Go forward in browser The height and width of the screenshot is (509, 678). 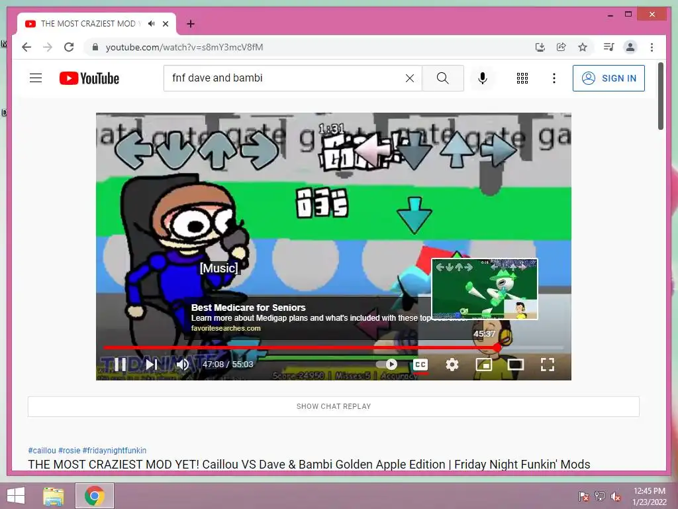coord(48,47)
